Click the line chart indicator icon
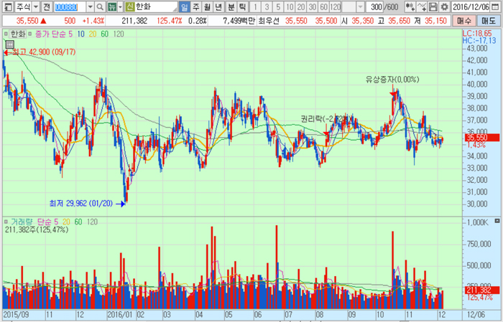 point(421,6)
